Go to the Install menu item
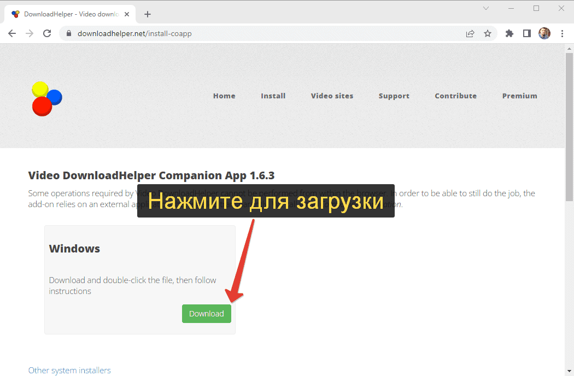The height and width of the screenshot is (376, 574). (x=273, y=96)
